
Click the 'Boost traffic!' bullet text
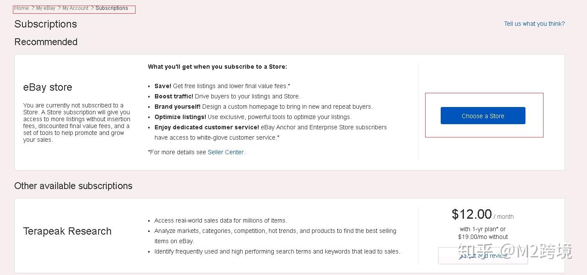tap(174, 96)
